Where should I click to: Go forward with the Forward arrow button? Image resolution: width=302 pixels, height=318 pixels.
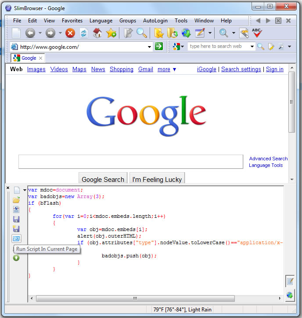click(x=50, y=33)
